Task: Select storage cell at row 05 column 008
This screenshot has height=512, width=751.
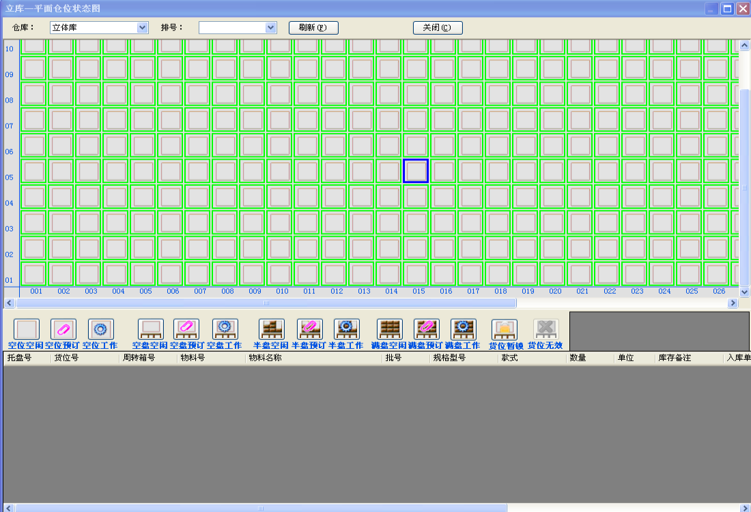Action: [225, 171]
